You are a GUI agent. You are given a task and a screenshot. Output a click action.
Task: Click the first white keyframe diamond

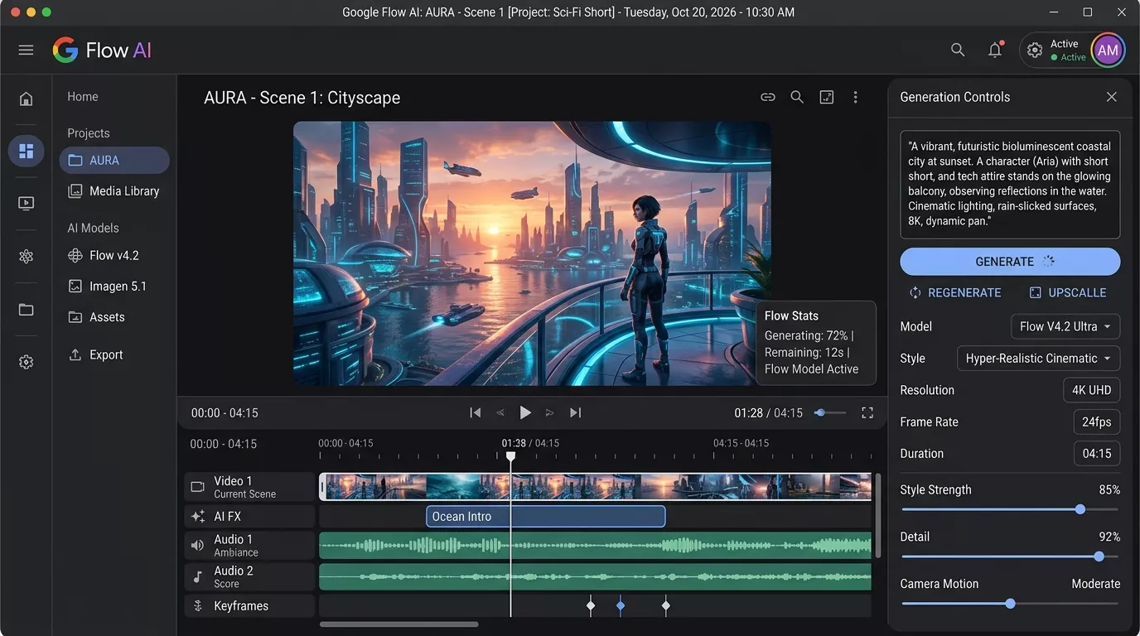point(591,606)
